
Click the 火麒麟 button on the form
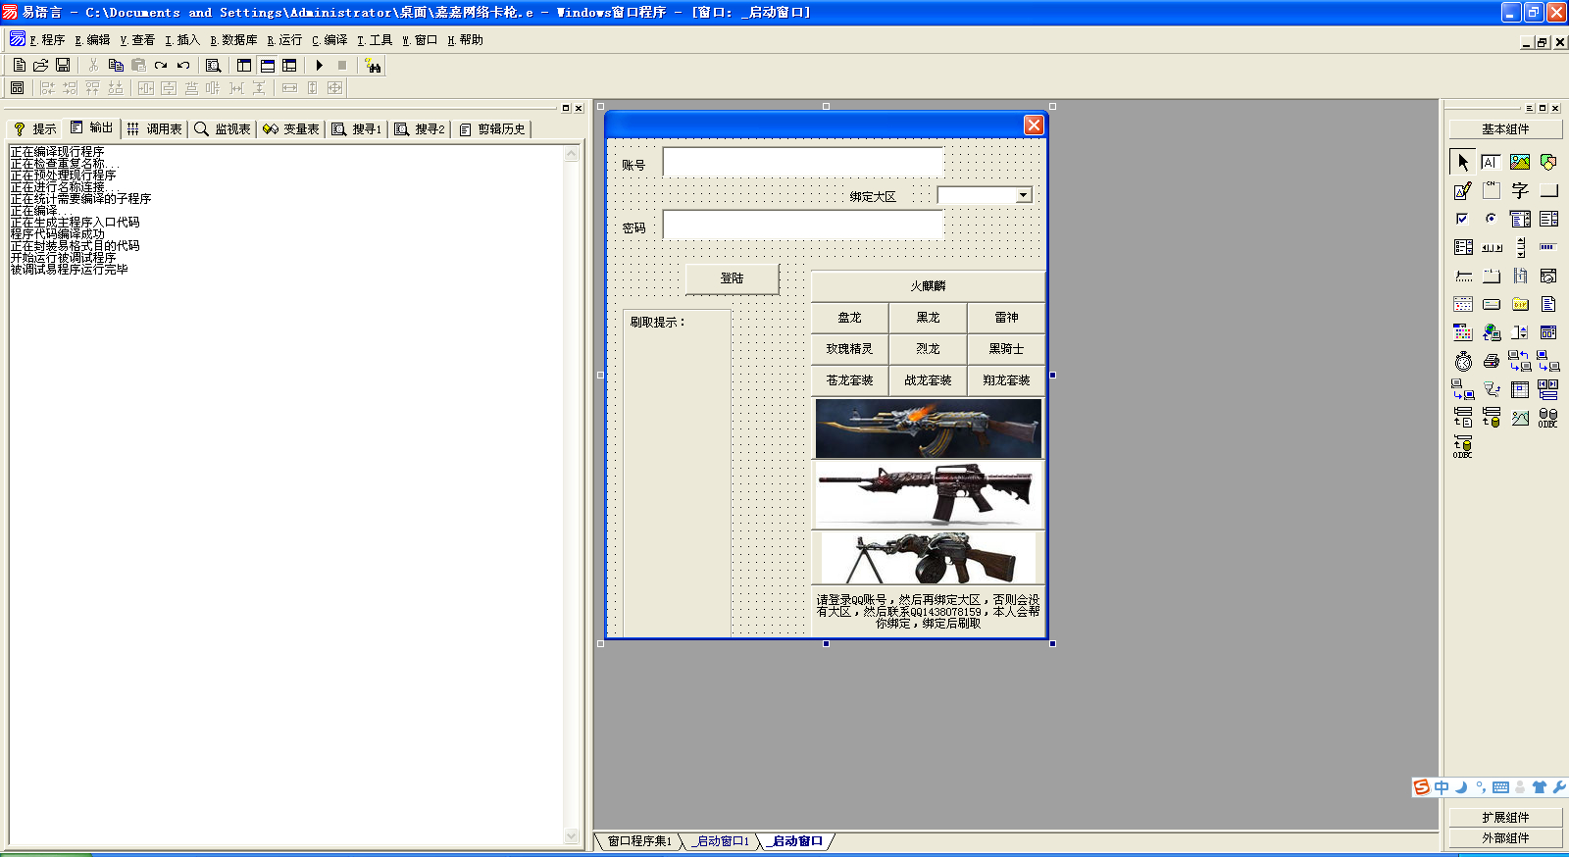(x=928, y=286)
